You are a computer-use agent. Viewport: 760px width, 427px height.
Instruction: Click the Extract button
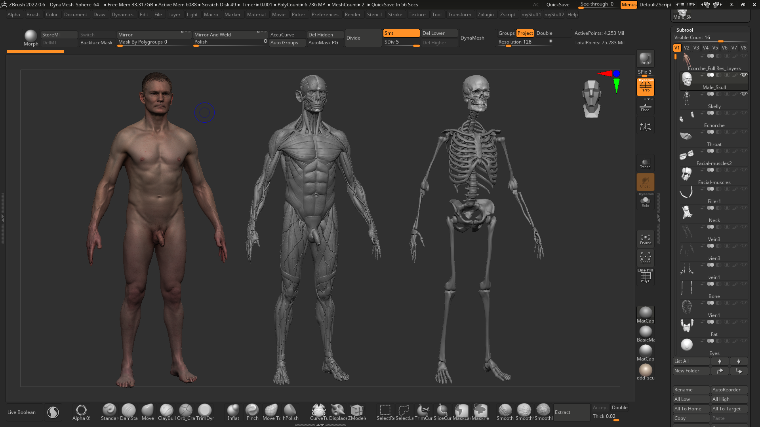571,412
